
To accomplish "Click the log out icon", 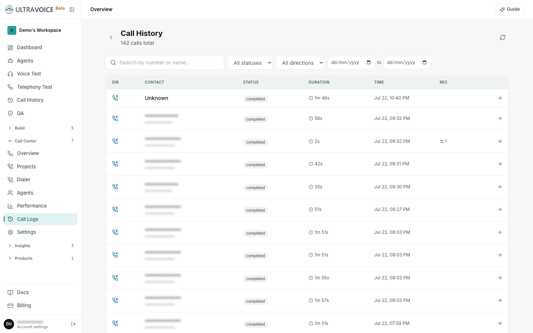I will [73, 324].
